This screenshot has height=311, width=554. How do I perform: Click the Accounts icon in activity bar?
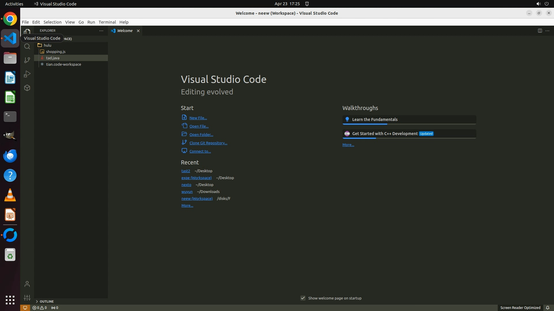click(27, 284)
